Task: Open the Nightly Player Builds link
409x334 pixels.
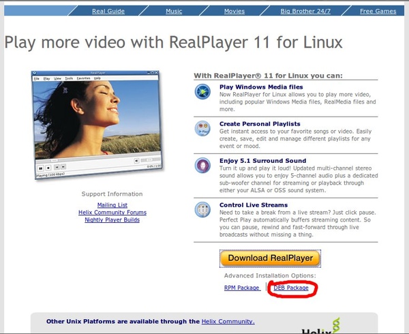Action: 112,219
